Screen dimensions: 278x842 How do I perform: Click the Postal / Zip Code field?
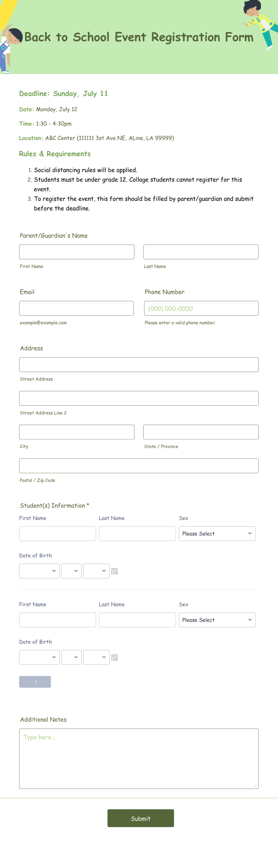139,465
